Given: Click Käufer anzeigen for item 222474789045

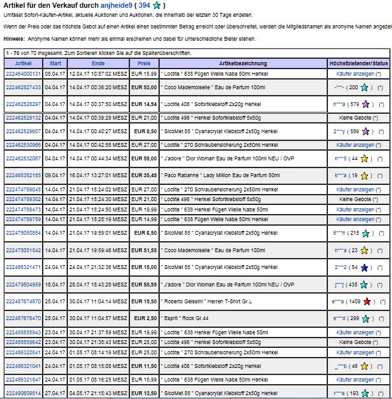Looking at the screenshot, I should (x=355, y=189).
